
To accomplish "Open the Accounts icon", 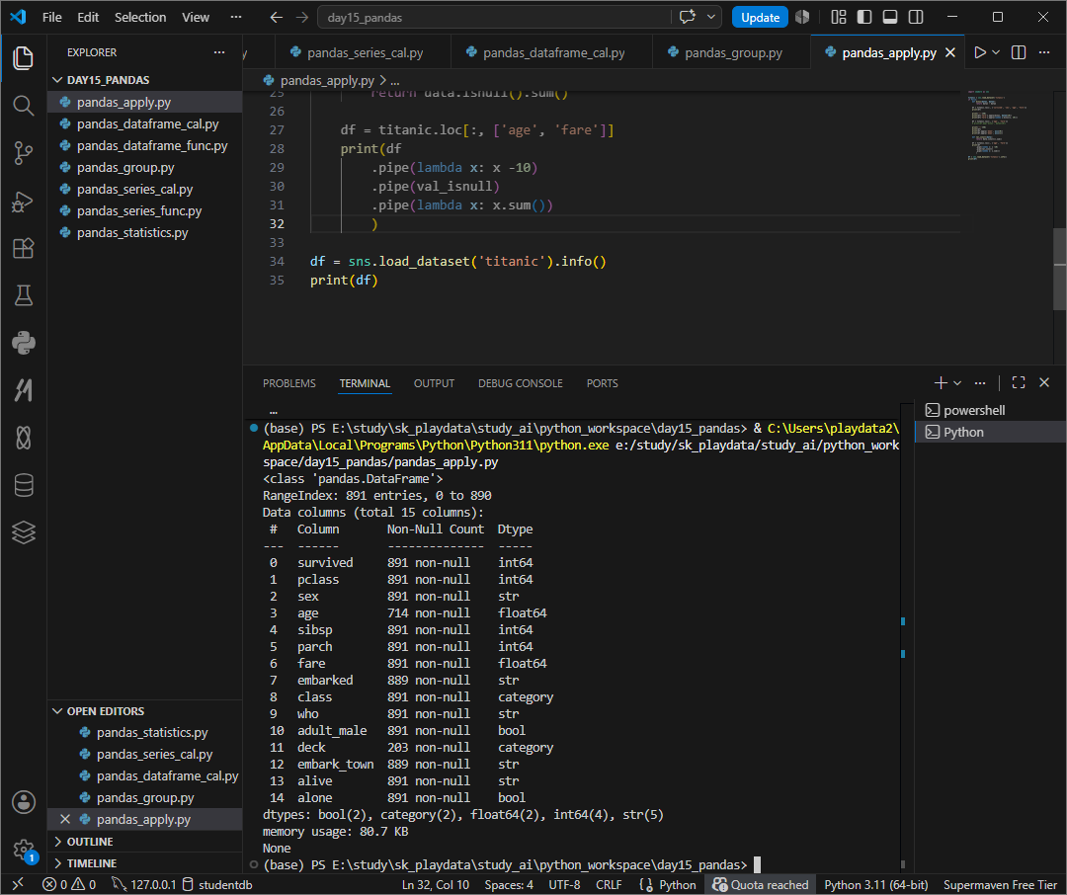I will (23, 802).
